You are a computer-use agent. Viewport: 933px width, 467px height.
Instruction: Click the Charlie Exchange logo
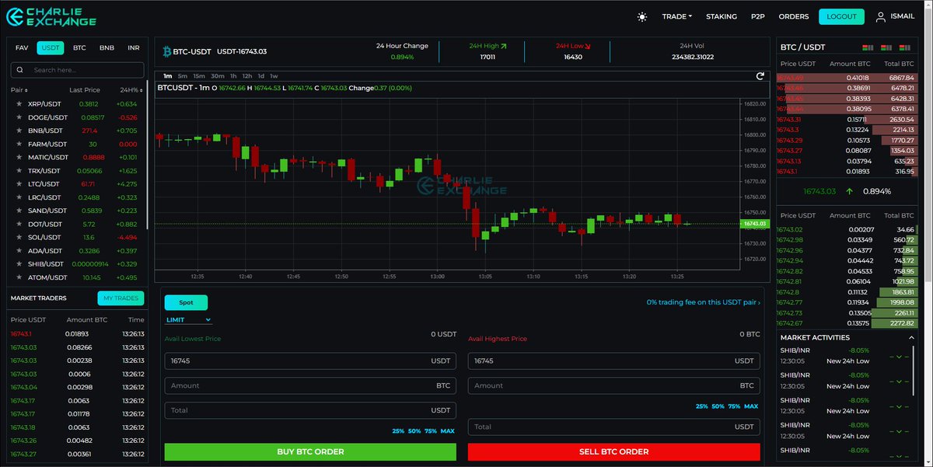[x=51, y=16]
